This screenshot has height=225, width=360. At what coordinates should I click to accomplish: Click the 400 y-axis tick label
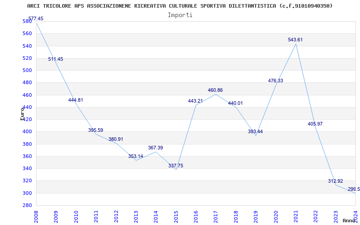27,132
